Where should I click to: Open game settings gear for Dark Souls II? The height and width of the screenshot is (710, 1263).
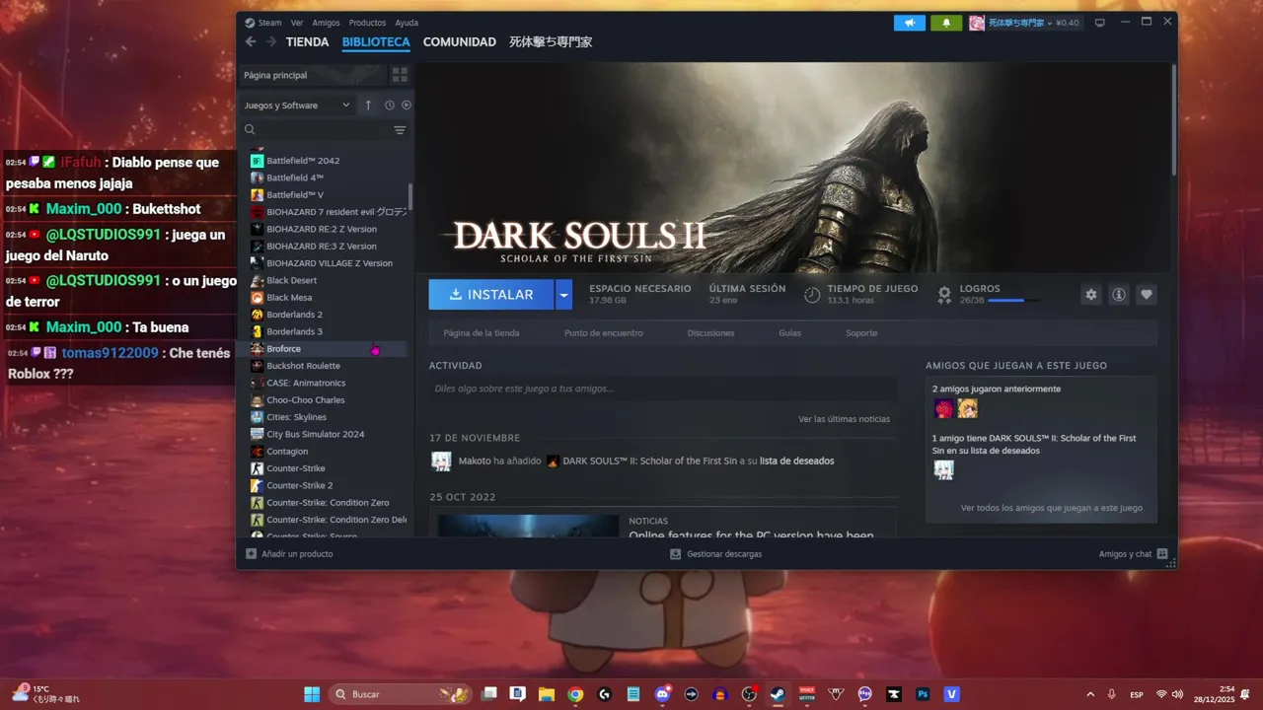click(x=1091, y=294)
